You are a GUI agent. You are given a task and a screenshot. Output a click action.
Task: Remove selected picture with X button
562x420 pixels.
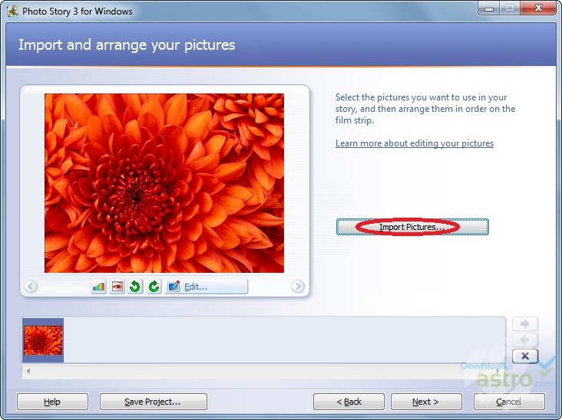click(x=525, y=356)
